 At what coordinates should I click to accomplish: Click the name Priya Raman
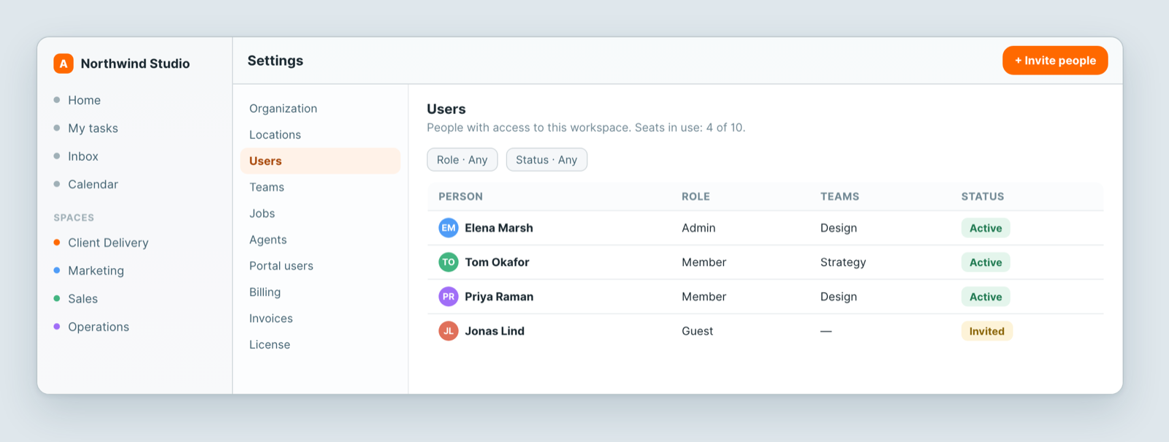499,297
